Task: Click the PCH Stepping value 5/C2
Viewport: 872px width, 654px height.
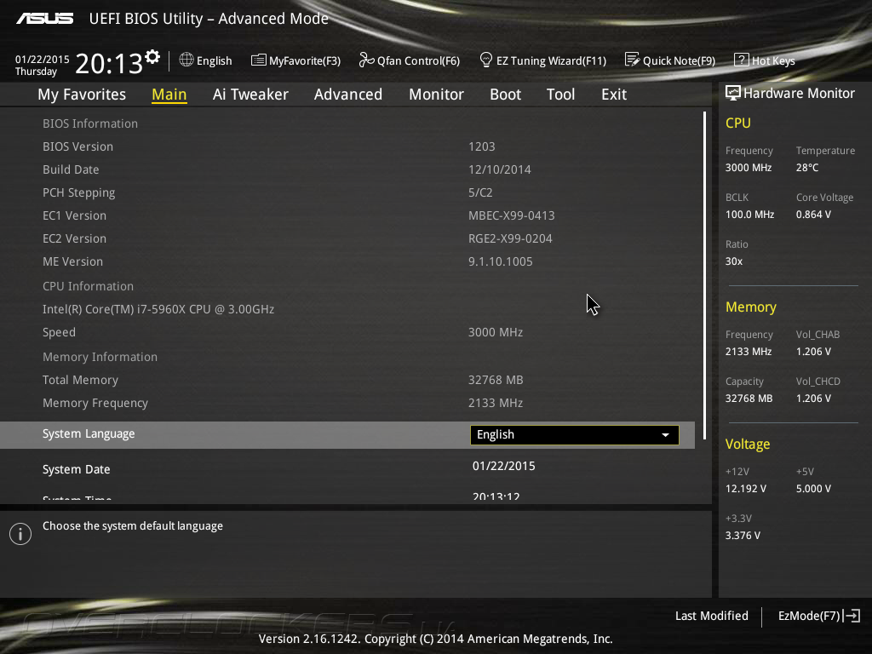Action: click(x=480, y=192)
